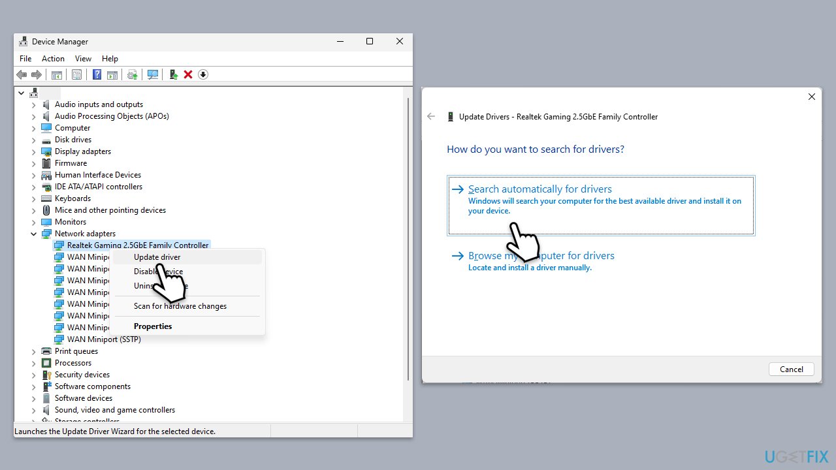Click the Mice and other pointing devices icon
This screenshot has width=836, height=470.
[x=46, y=210]
